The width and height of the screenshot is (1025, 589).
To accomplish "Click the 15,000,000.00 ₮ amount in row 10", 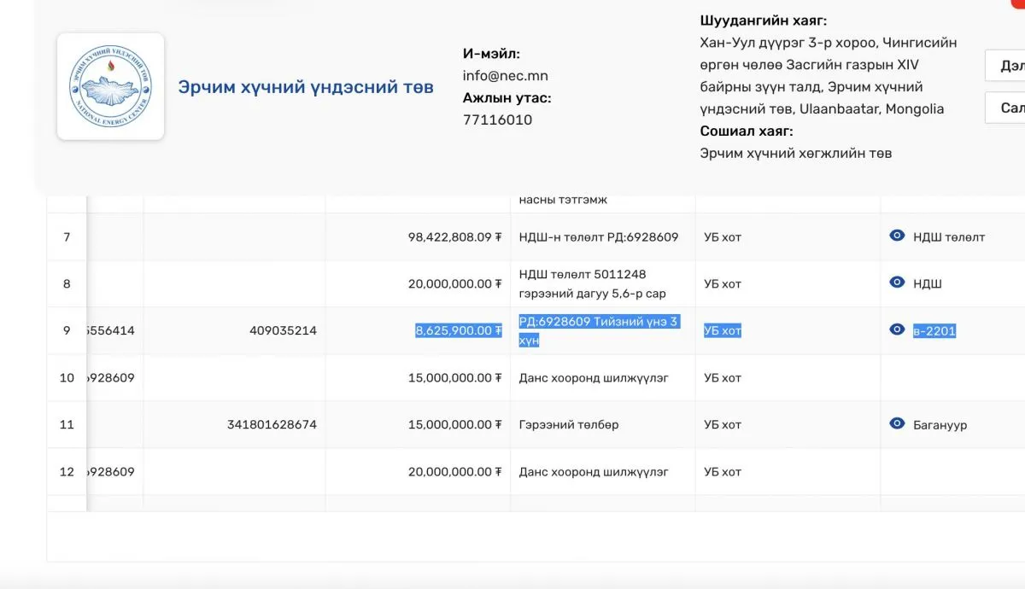I will [454, 378].
